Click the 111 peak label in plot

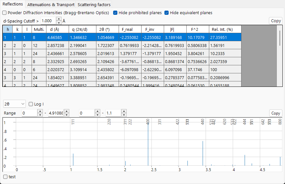click(73, 122)
